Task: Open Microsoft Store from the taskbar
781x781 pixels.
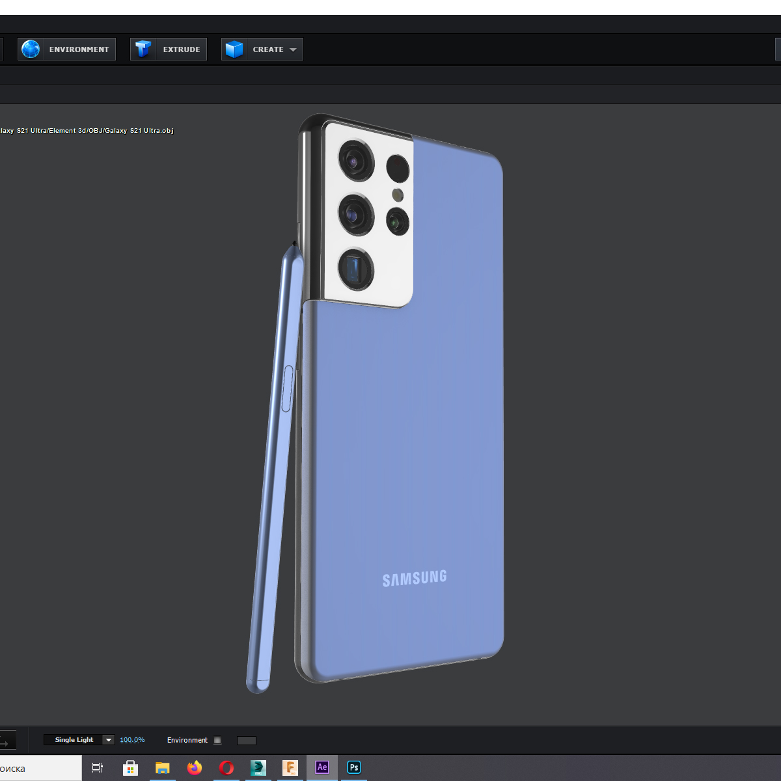Action: pos(130,768)
